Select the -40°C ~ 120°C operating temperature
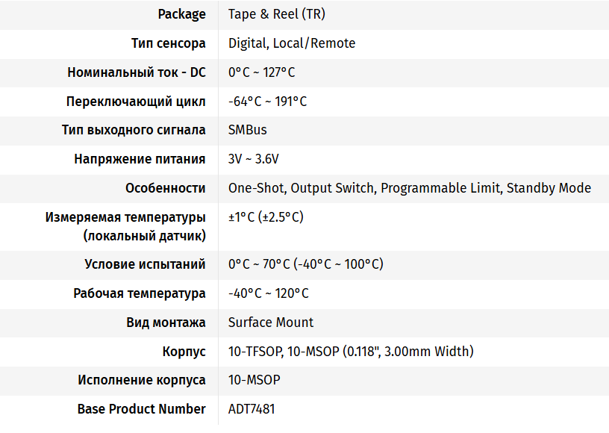Image resolution: width=609 pixels, height=433 pixels. click(x=268, y=293)
